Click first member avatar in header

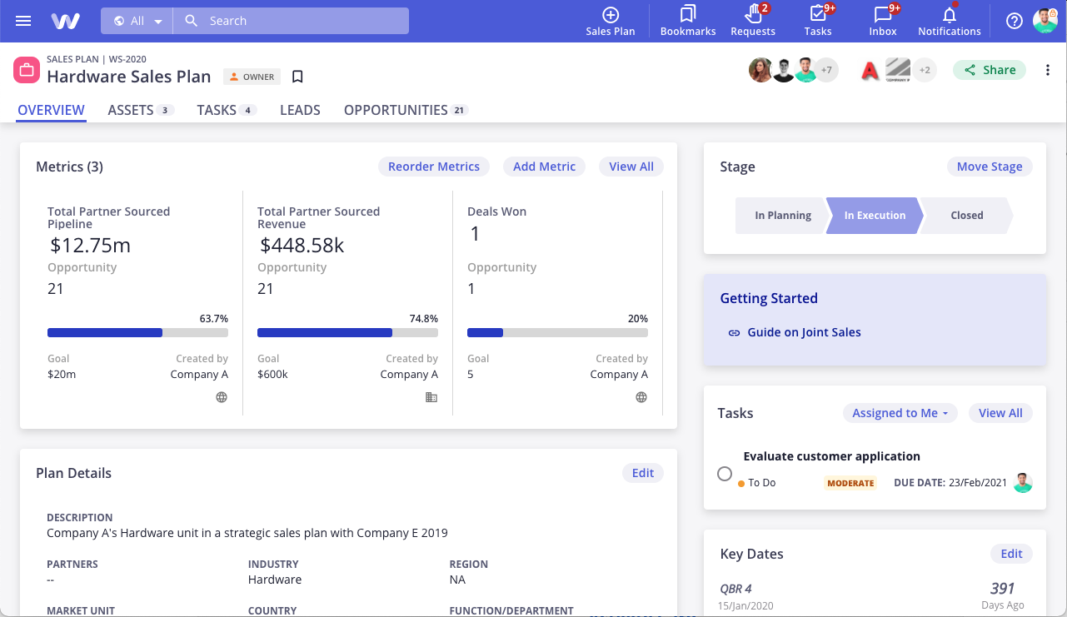760,70
